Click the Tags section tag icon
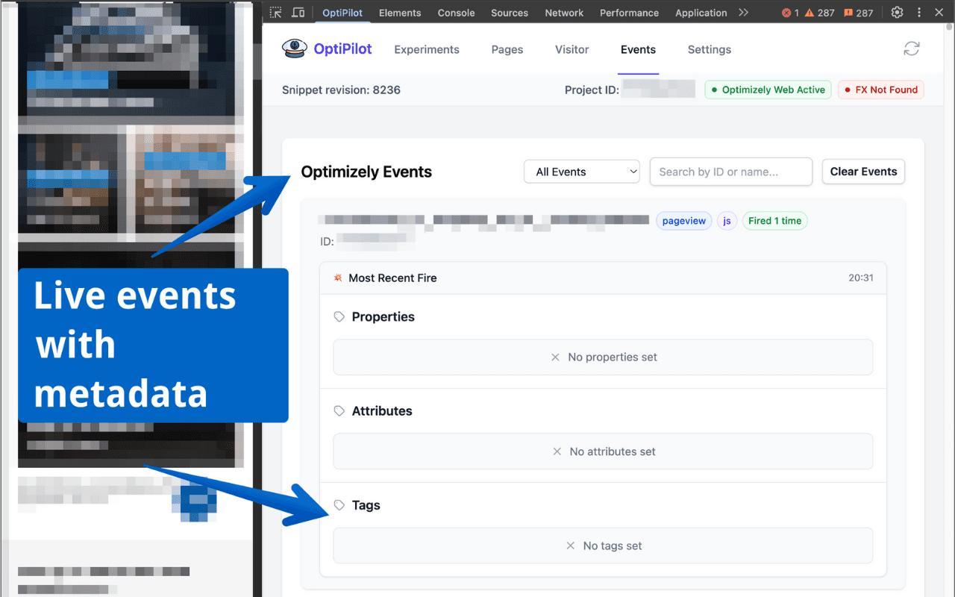955x597 pixels. 339,505
